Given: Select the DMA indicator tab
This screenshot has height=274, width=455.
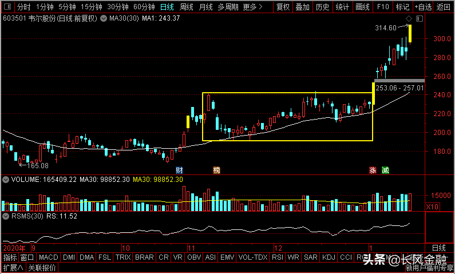Looking at the screenshot, I should pyautogui.click(x=87, y=257).
